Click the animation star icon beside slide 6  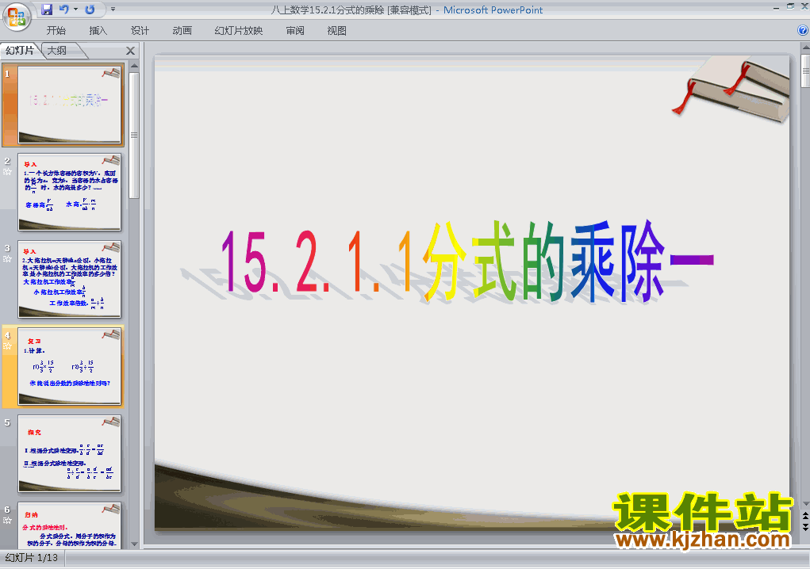click(7, 520)
